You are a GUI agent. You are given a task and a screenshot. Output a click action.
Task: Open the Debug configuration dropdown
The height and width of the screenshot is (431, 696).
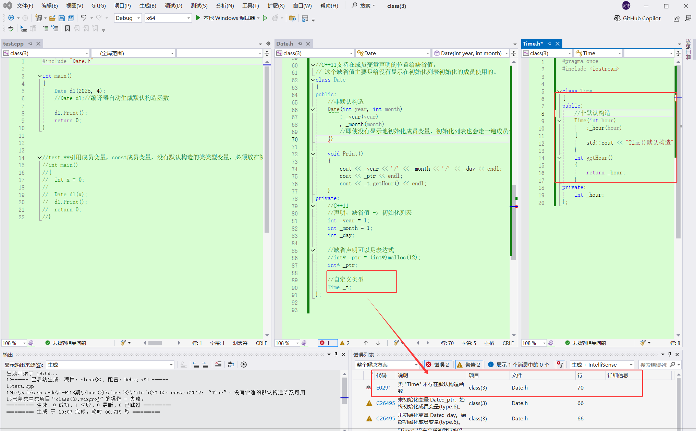pos(127,18)
